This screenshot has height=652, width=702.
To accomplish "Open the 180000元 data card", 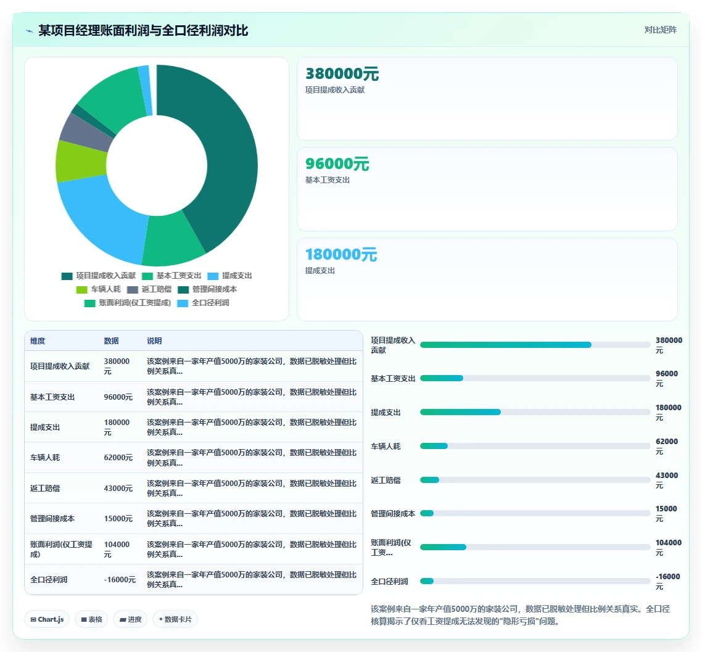I will coord(487,279).
